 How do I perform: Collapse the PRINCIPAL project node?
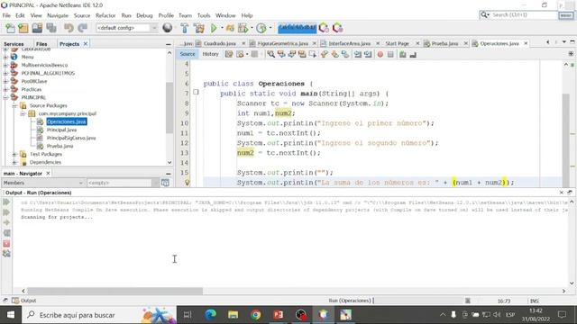5,97
